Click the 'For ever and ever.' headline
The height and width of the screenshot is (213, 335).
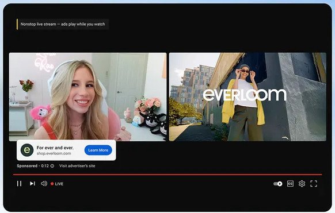pos(55,148)
